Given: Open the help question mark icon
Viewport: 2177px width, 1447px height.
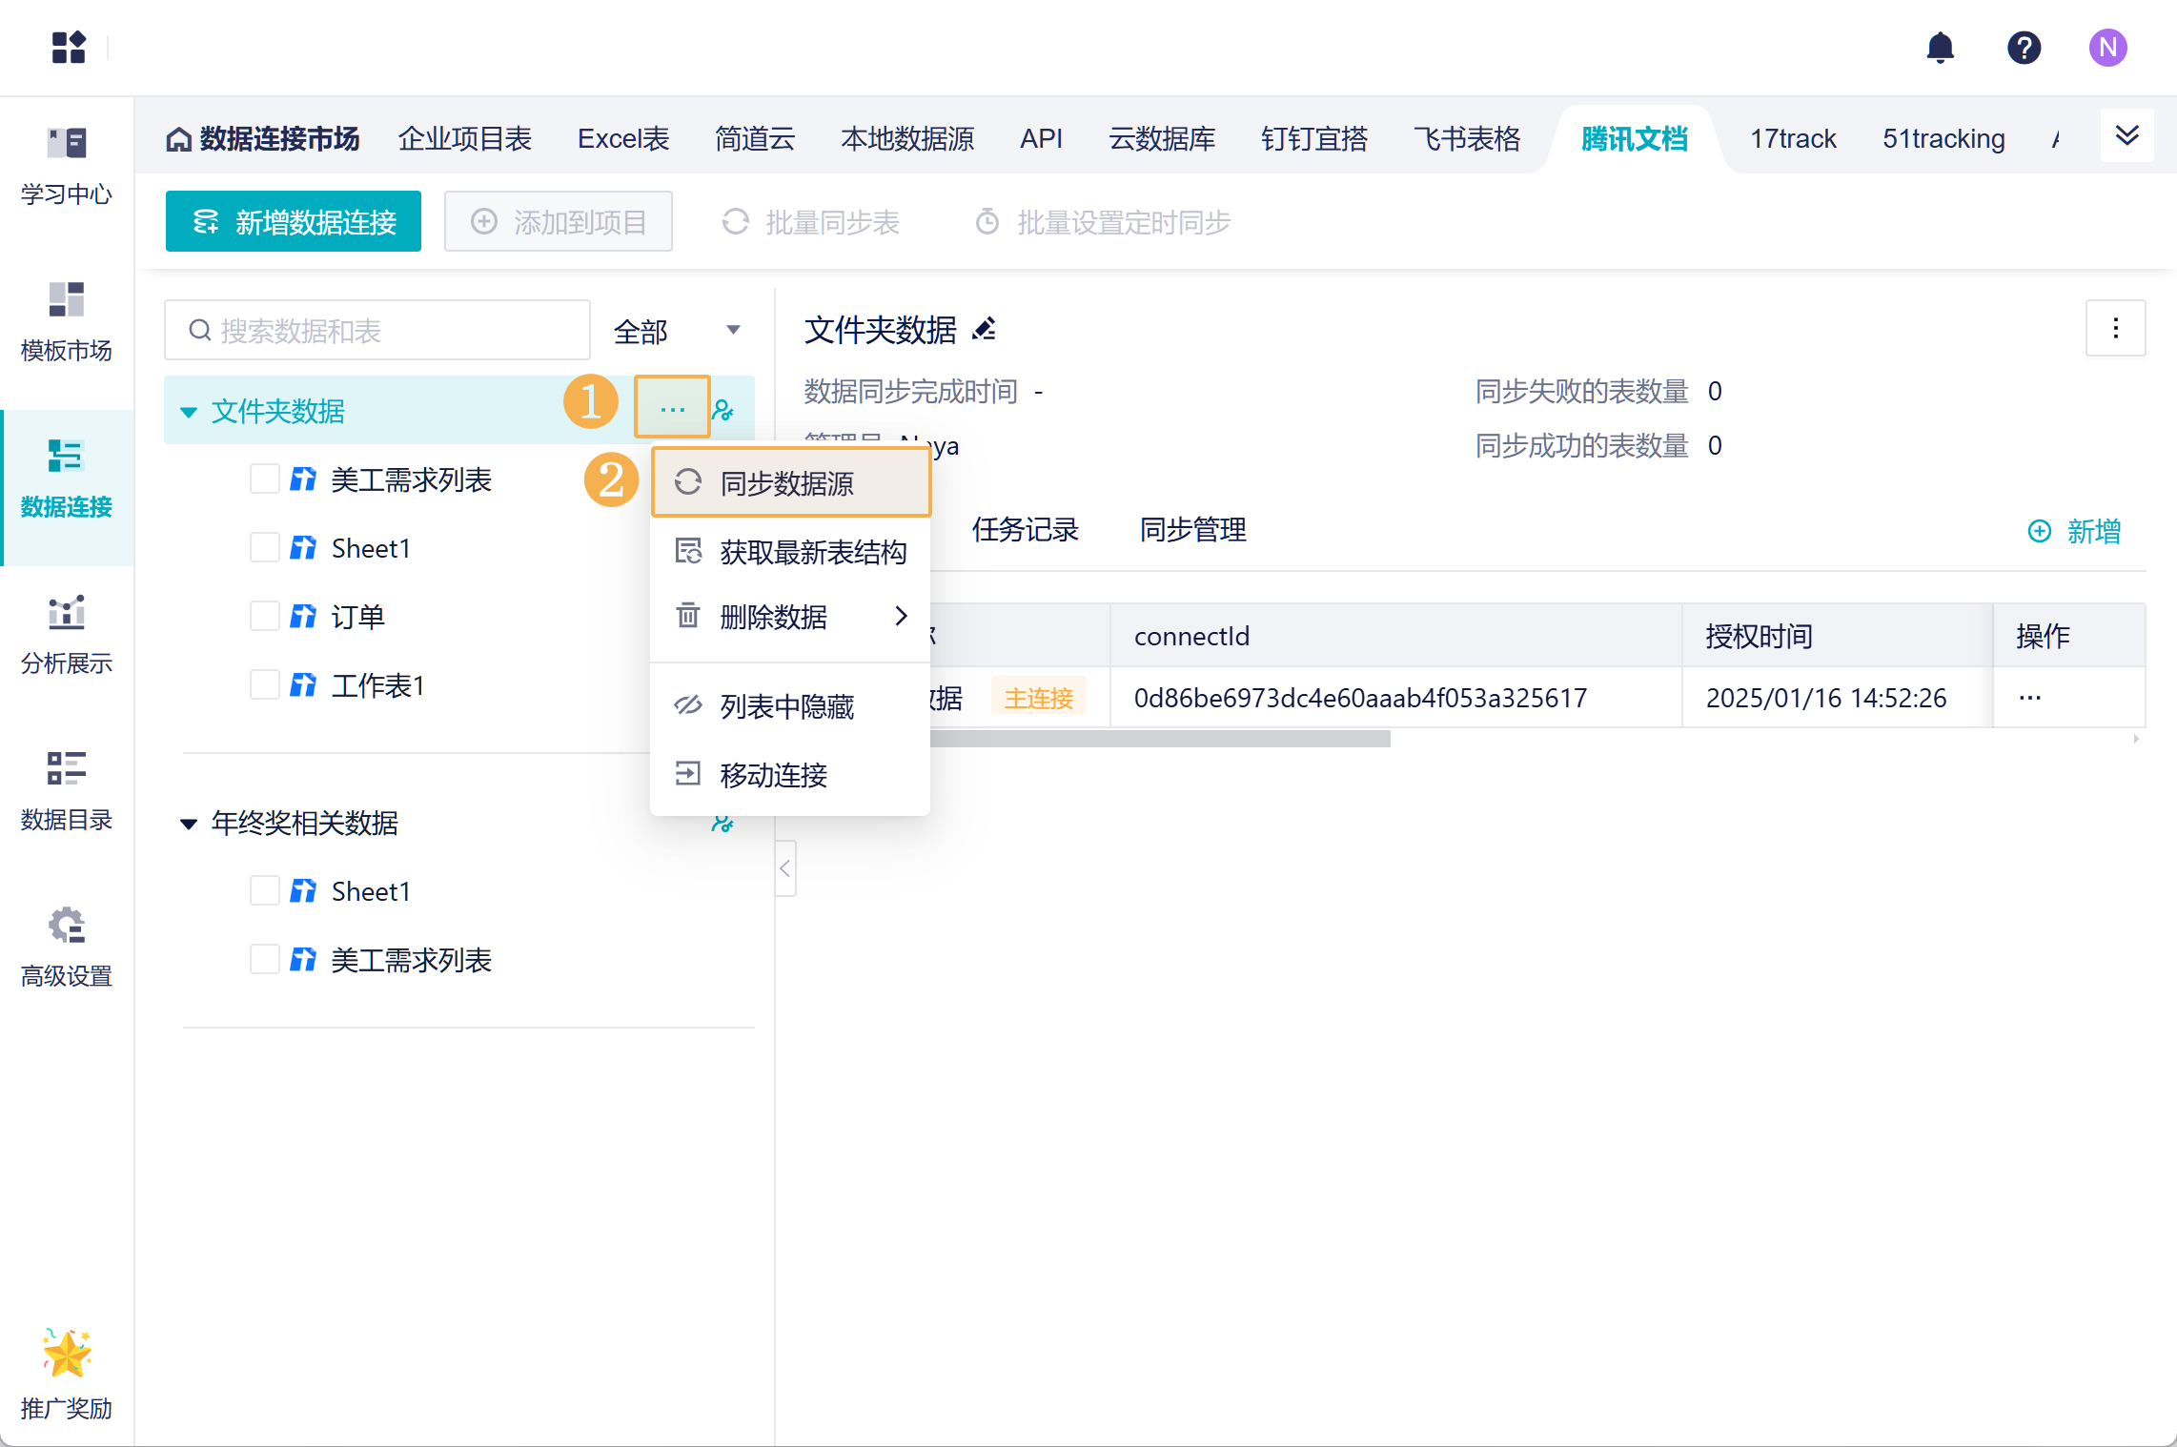Looking at the screenshot, I should [2024, 48].
